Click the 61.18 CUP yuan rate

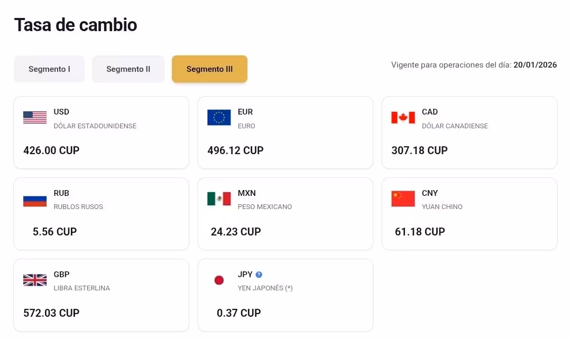(x=420, y=232)
